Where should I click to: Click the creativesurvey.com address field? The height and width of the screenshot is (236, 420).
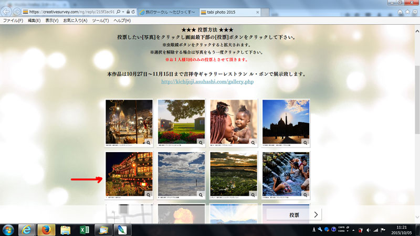tap(72, 12)
